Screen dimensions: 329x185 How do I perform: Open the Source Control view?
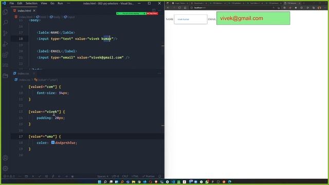tap(6, 33)
